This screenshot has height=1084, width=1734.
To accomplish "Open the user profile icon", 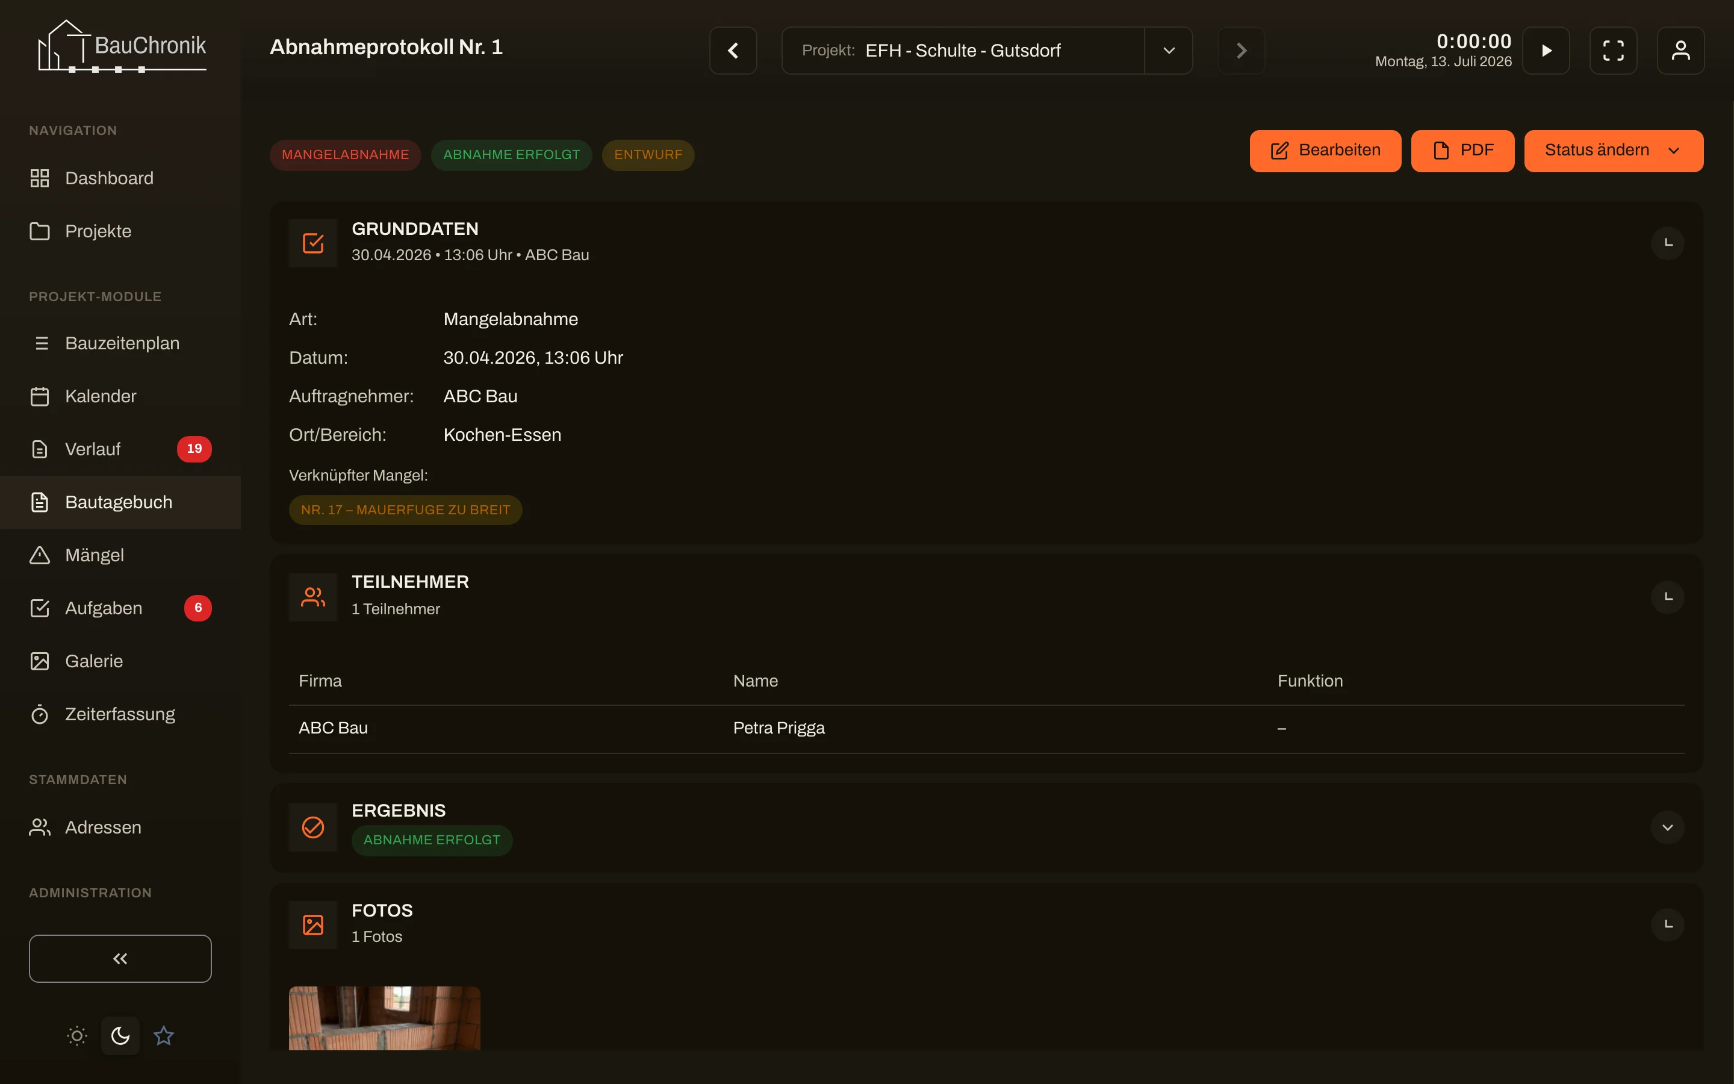I will [1680, 50].
